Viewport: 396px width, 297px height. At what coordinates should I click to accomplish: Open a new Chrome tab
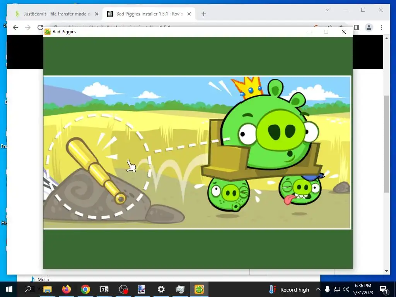(x=203, y=14)
